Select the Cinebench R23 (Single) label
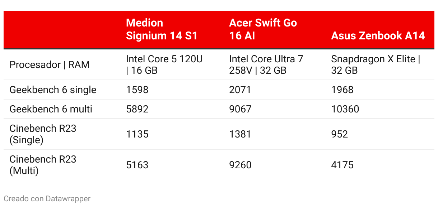The width and height of the screenshot is (438, 207). click(43, 134)
